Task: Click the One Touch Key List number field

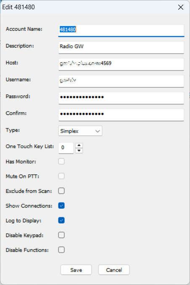Action: coord(66,148)
